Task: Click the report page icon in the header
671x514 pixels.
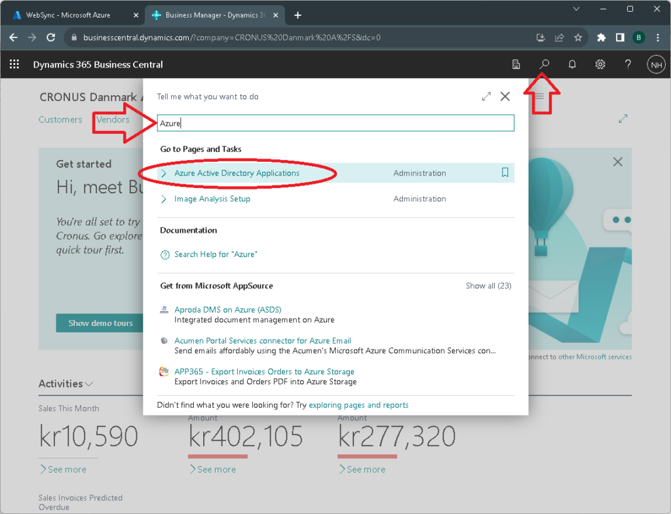Action: 516,64
